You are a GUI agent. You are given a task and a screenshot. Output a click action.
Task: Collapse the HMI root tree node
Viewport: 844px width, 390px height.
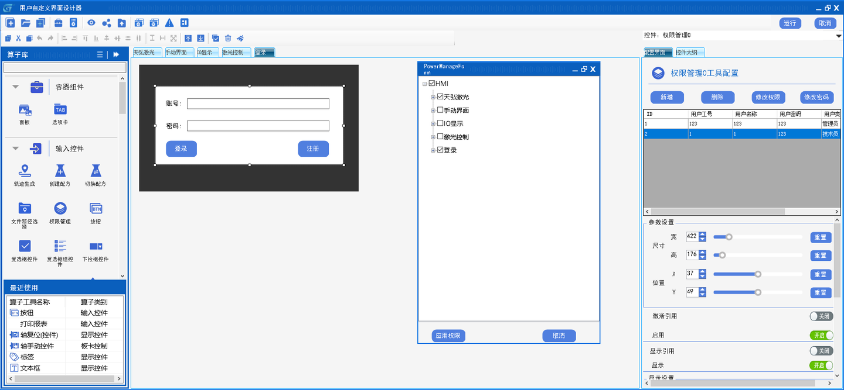pos(425,84)
